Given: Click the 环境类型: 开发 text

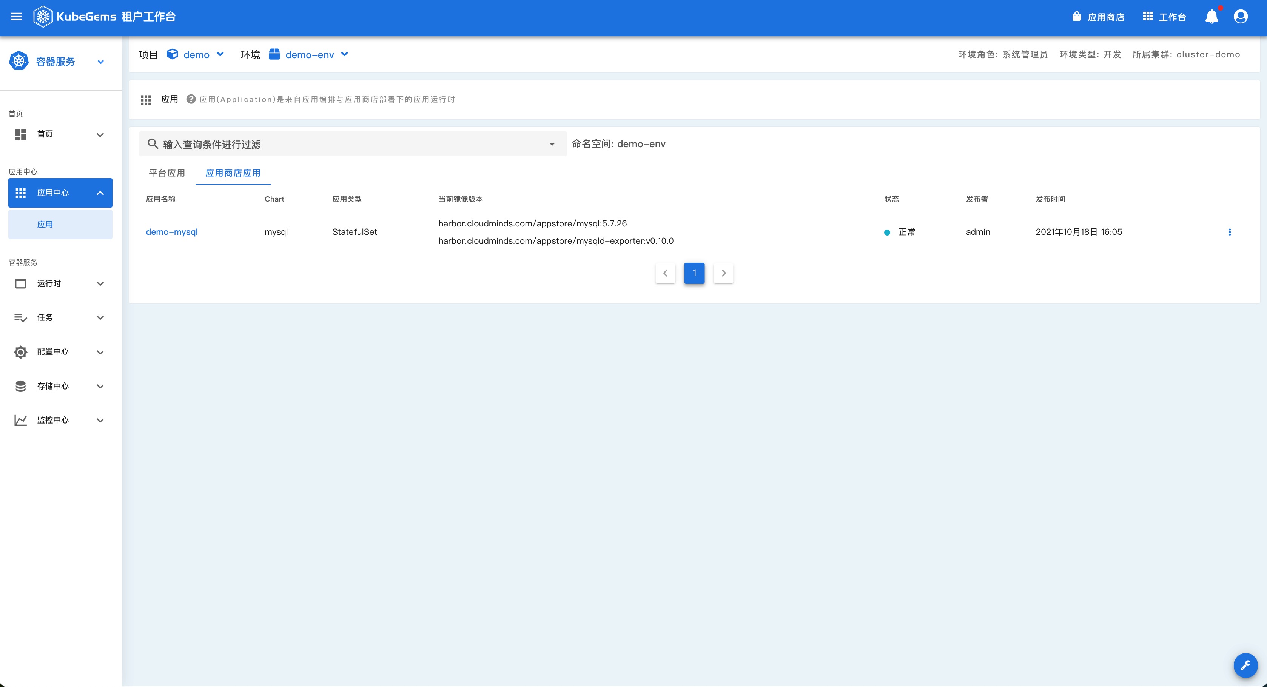Looking at the screenshot, I should coord(1090,55).
